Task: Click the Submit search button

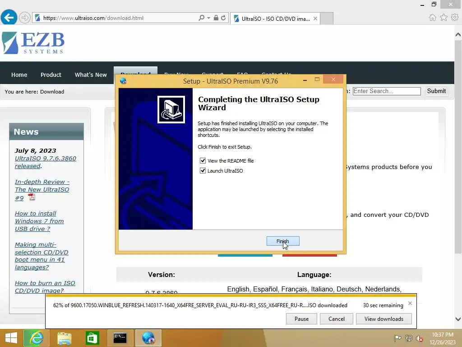Action: click(x=436, y=91)
